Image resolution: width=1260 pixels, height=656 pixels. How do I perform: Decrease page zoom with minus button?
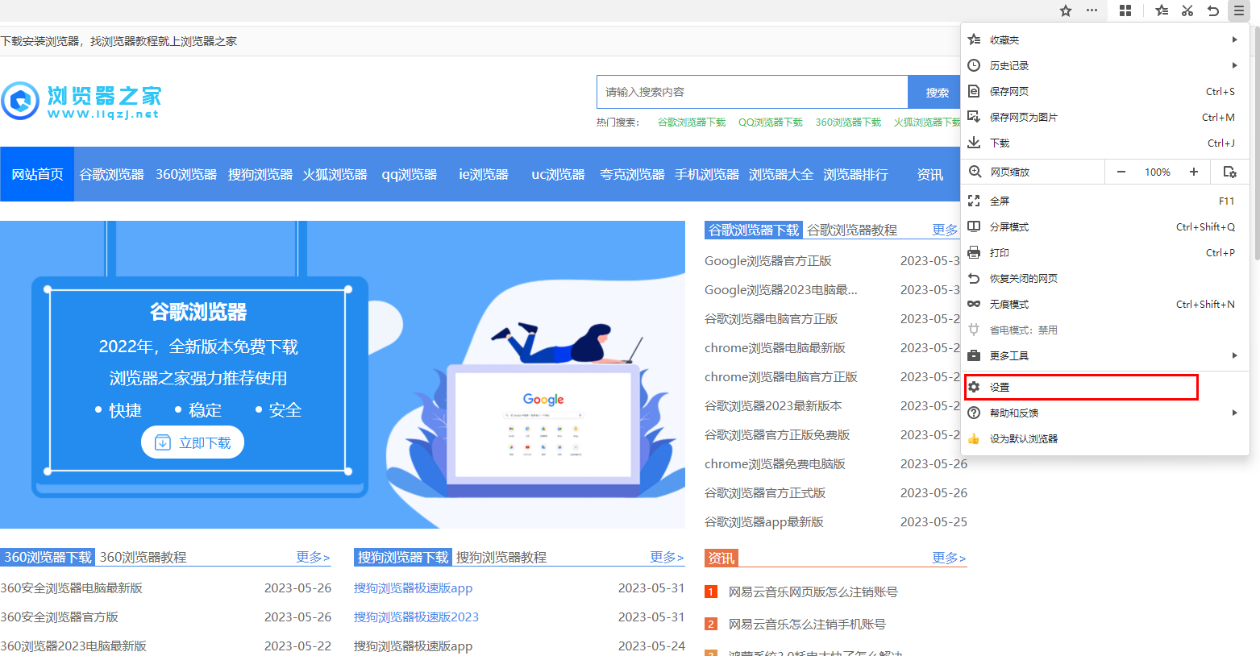[x=1121, y=172]
